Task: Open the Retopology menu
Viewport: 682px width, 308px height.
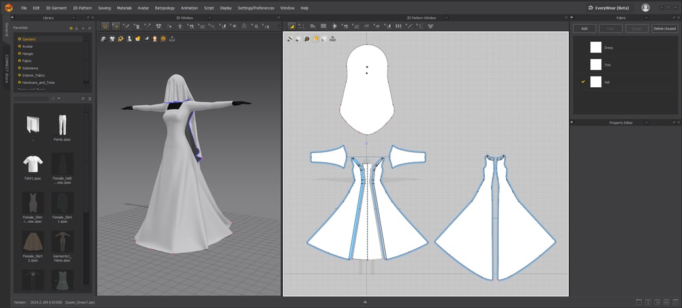Action: point(165,8)
